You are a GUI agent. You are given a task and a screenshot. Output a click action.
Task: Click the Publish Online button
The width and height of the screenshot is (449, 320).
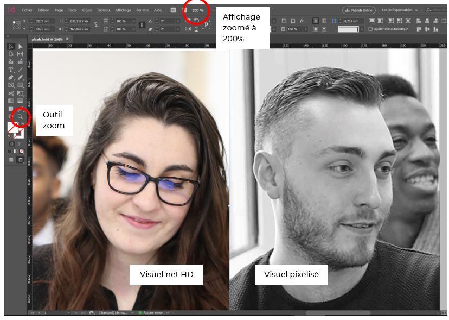(x=359, y=10)
